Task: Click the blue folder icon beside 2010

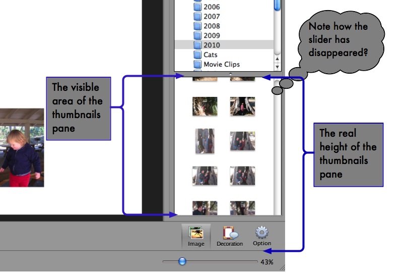Action: [198, 45]
